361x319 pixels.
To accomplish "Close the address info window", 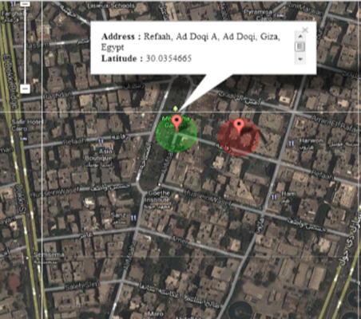I will (305, 30).
